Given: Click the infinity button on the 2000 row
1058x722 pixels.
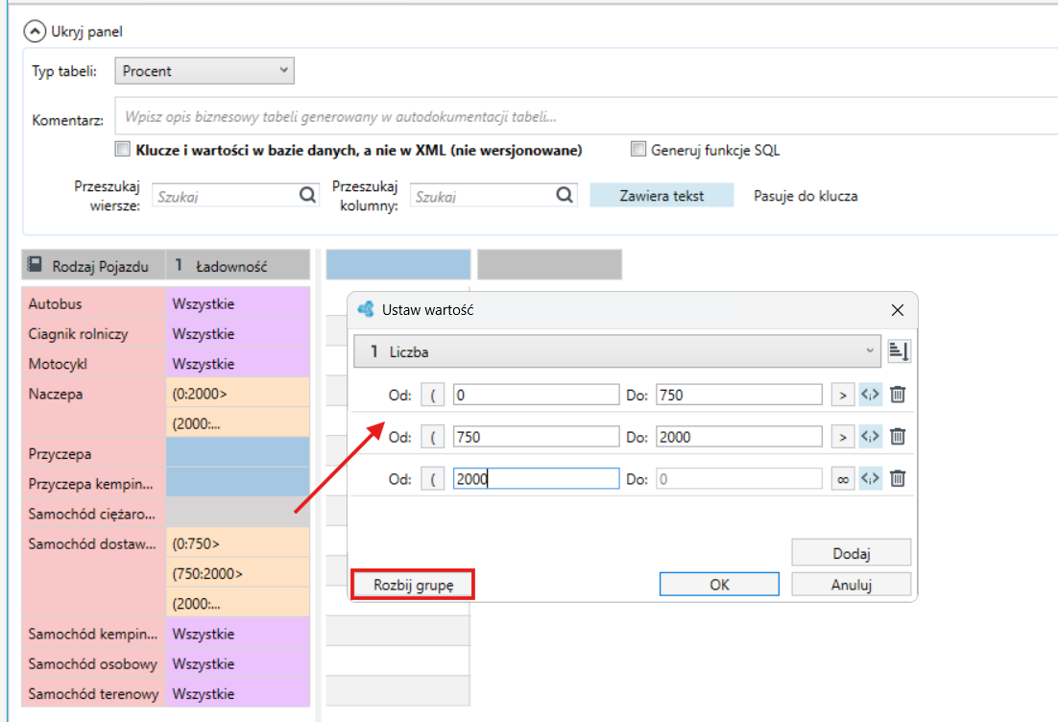Looking at the screenshot, I should click(x=843, y=478).
